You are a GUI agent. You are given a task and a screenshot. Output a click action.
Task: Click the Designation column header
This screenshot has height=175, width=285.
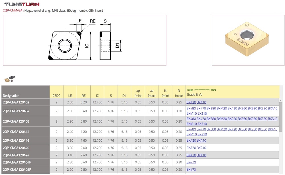[x=25, y=92]
